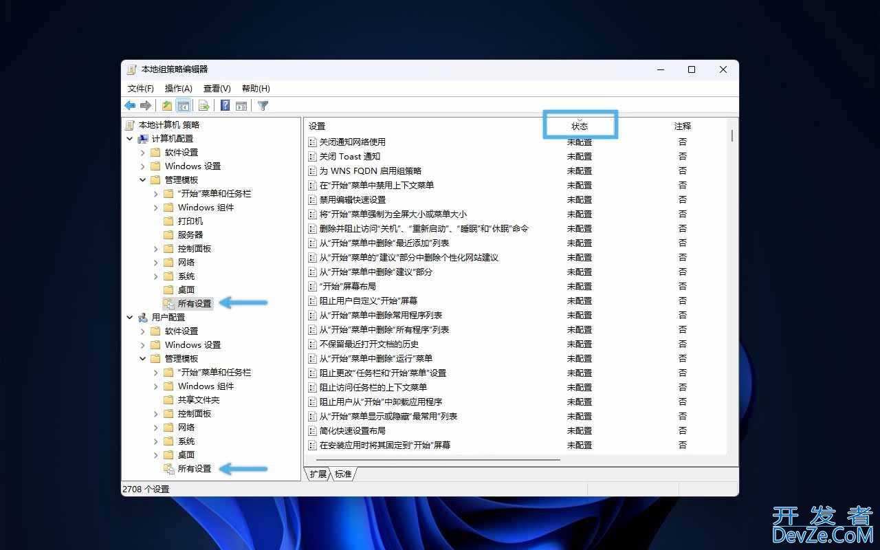This screenshot has height=550, width=880.
Task: Collapse 管理模板 under 用户配置
Action: click(x=143, y=359)
